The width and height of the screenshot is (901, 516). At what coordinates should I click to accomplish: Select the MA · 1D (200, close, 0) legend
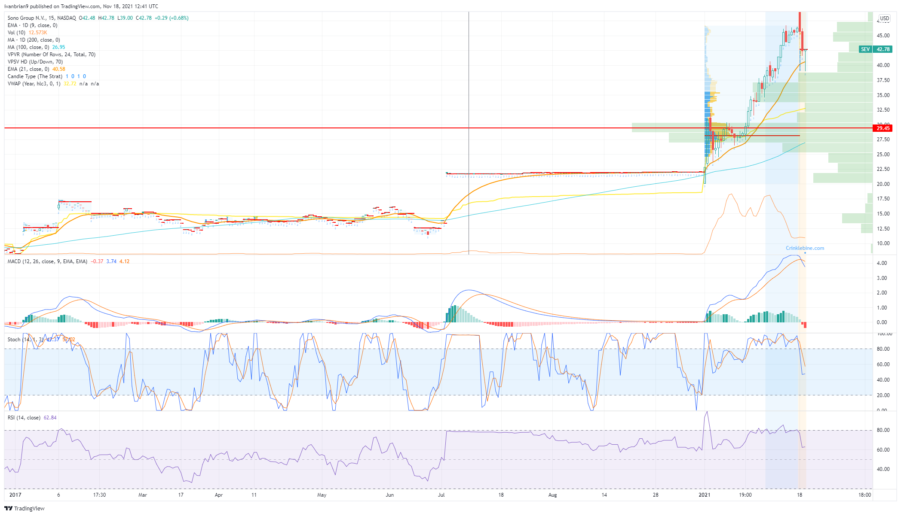pyautogui.click(x=34, y=40)
